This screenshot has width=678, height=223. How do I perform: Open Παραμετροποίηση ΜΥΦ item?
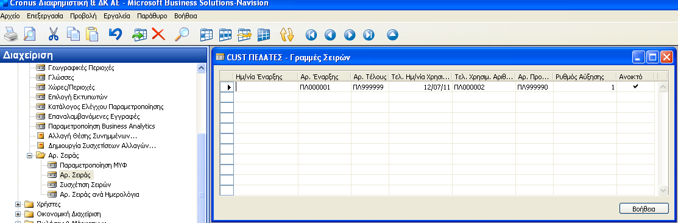[93, 165]
